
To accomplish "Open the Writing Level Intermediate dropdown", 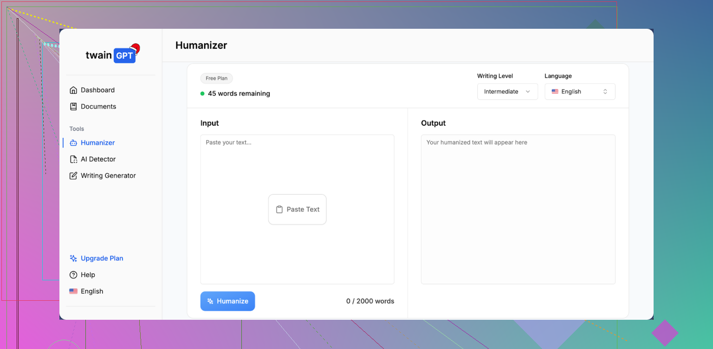I will [x=507, y=91].
